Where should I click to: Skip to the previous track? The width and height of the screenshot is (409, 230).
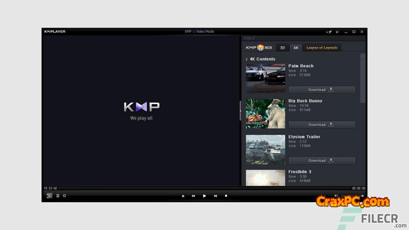(193, 196)
